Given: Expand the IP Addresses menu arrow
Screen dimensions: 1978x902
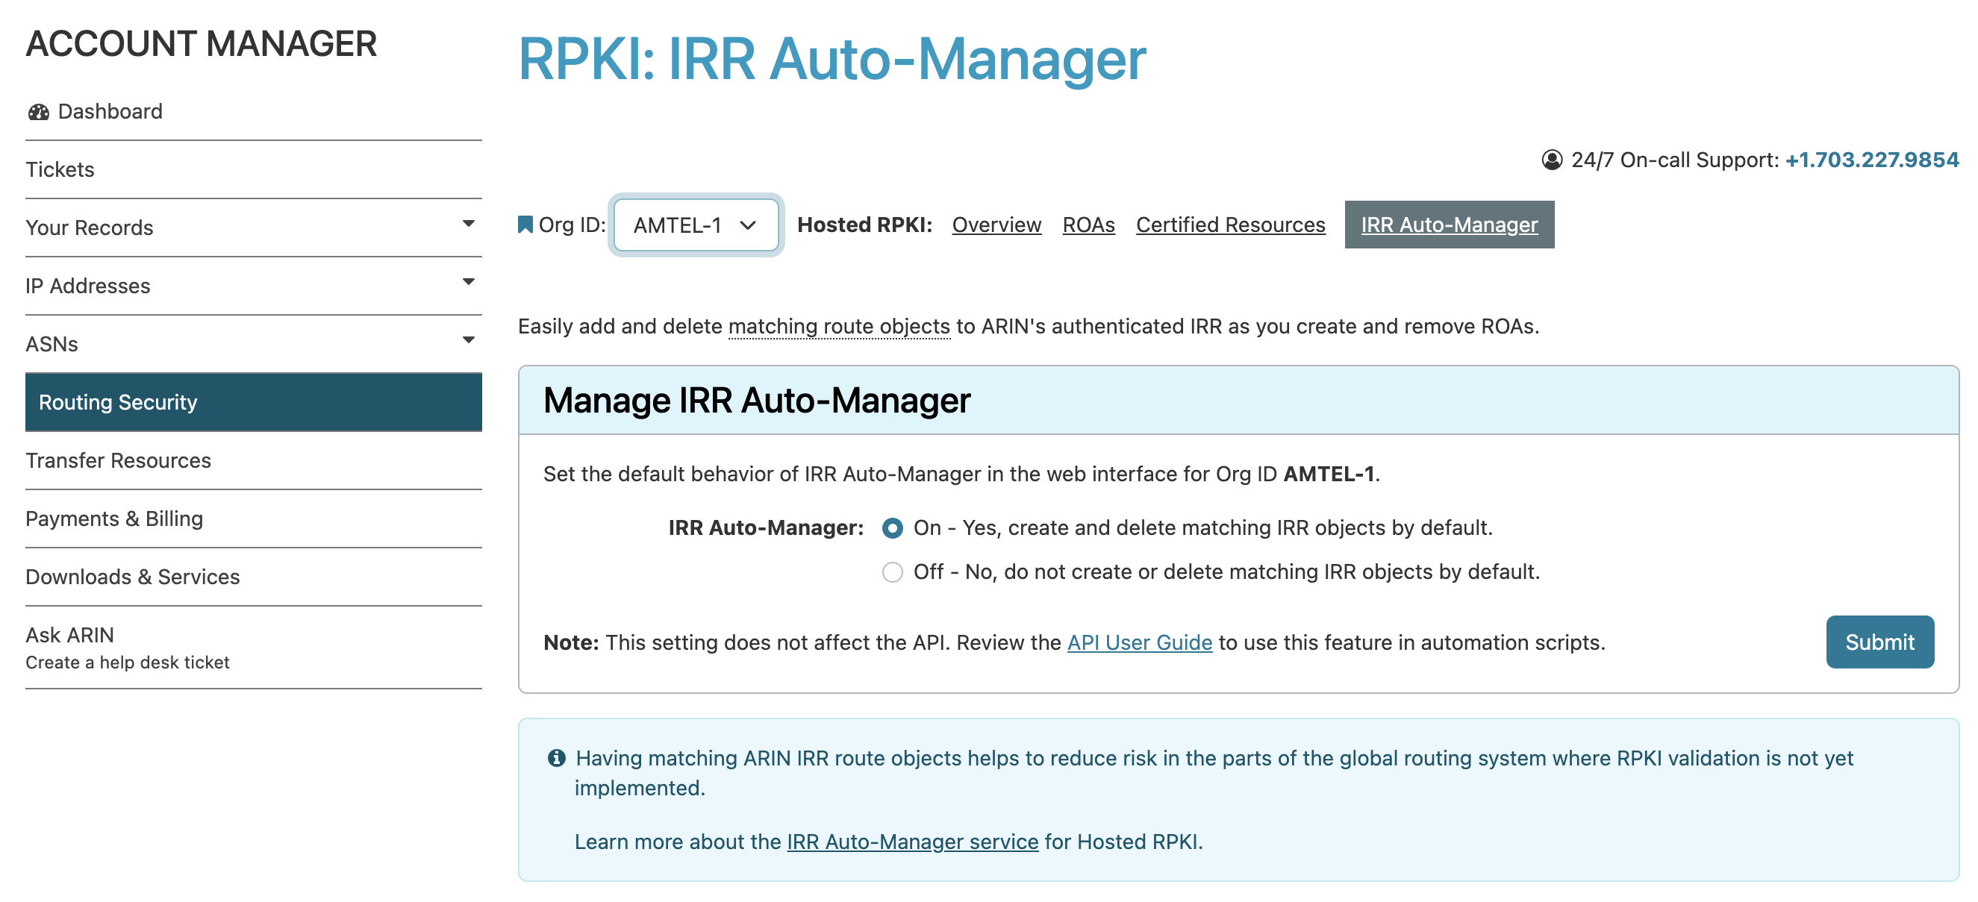Looking at the screenshot, I should [x=469, y=282].
